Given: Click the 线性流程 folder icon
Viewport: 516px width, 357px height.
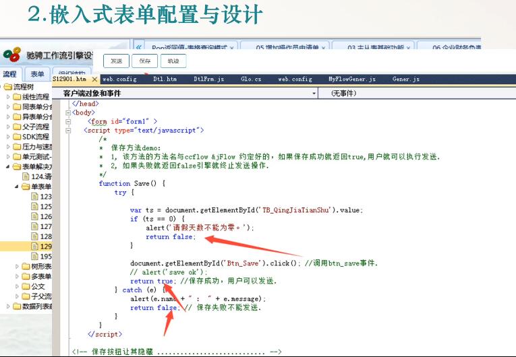Looking at the screenshot, I should coord(17,96).
